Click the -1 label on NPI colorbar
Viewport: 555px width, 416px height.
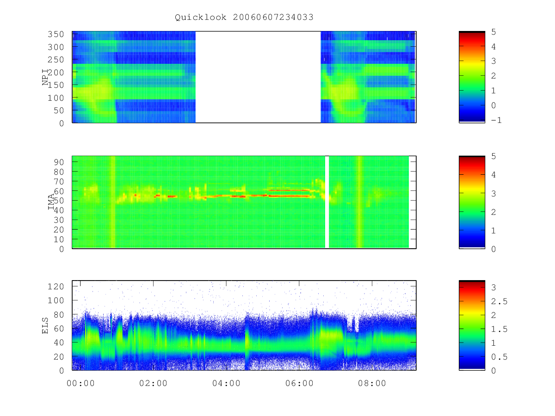pos(496,120)
